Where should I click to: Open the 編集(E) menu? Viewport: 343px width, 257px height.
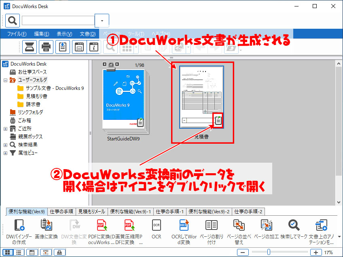tap(42, 34)
